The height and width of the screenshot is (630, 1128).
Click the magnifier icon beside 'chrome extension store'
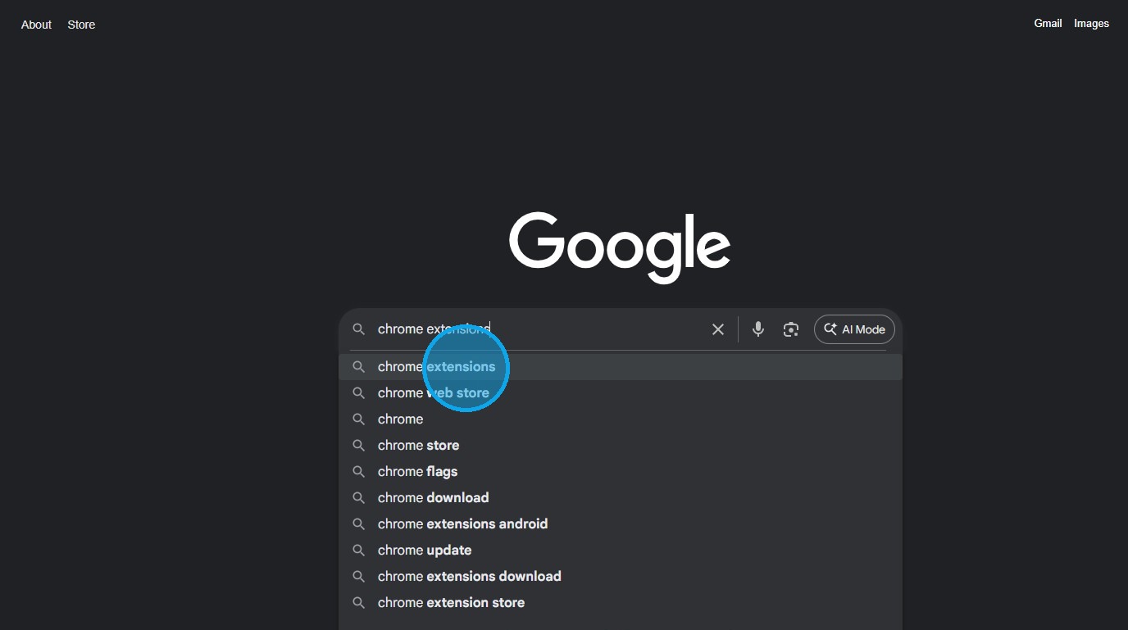pos(358,603)
